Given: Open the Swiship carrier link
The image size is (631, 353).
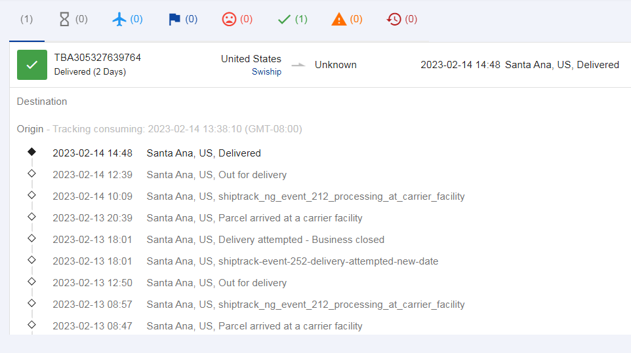Looking at the screenshot, I should coord(266,72).
